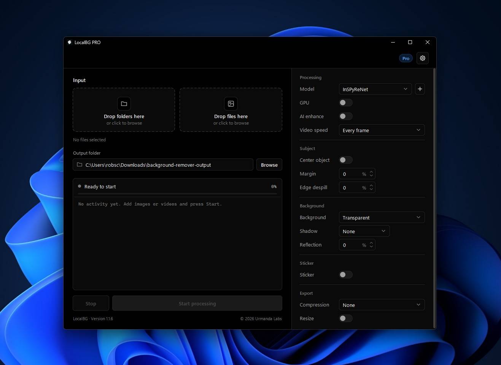Click the folder icon in output path field
This screenshot has height=365, width=501.
pyautogui.click(x=80, y=165)
